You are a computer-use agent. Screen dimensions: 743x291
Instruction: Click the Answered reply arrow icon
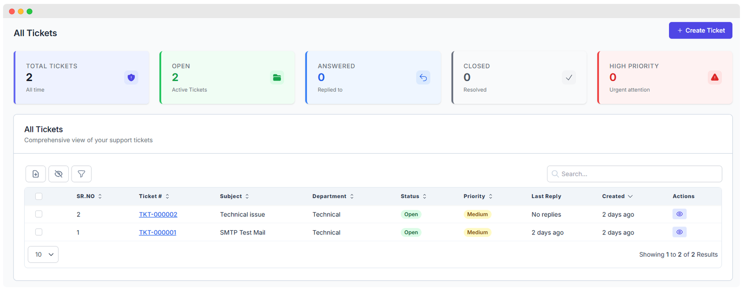[423, 78]
